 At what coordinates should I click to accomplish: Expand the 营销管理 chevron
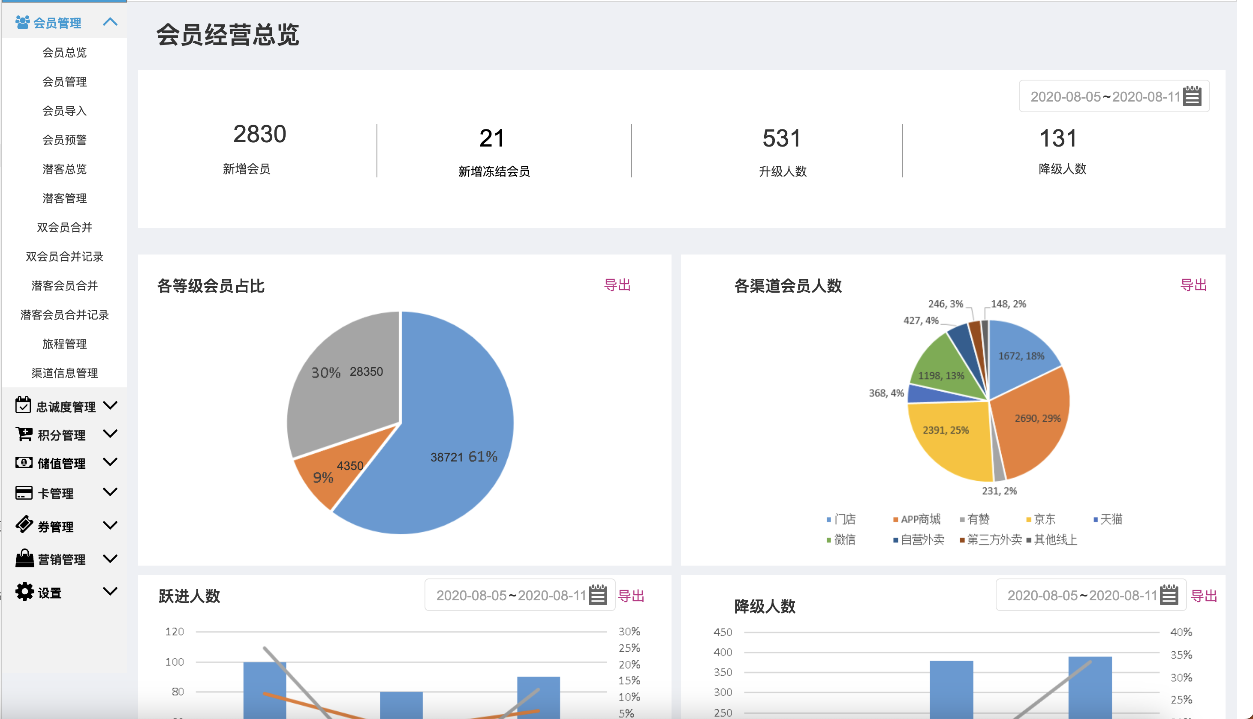110,558
